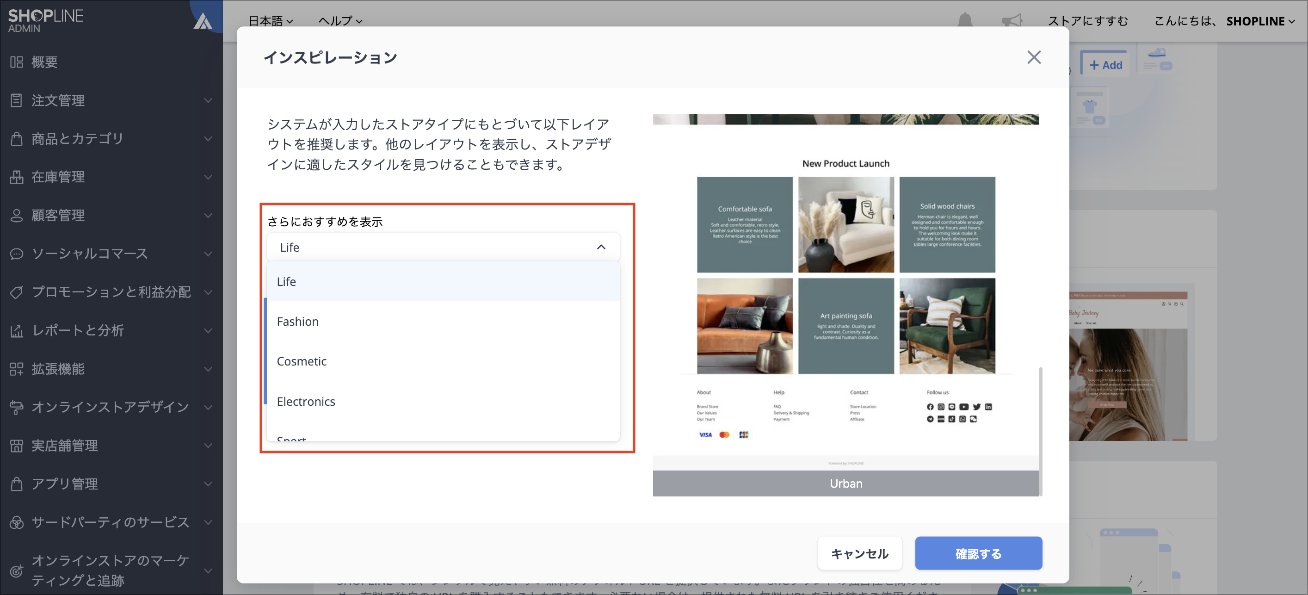Open 実店舗管理 in sidebar
Viewport: 1308px width, 595px height.
click(64, 446)
